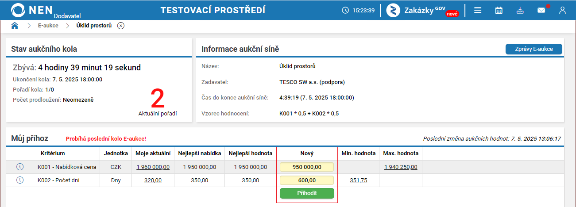
Task: Click the download tray icon
Action: (520, 10)
